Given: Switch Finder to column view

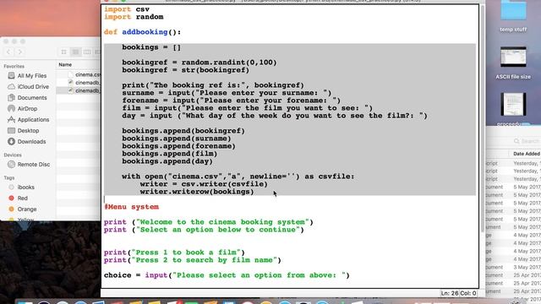Looking at the screenshot, I should point(87,52).
